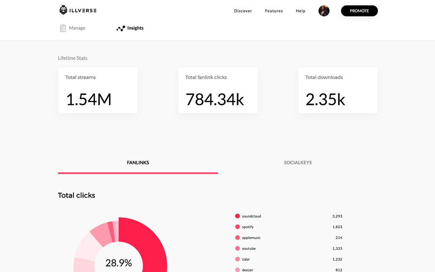Click the Total clicks heading
The image size is (435, 272).
point(77,195)
